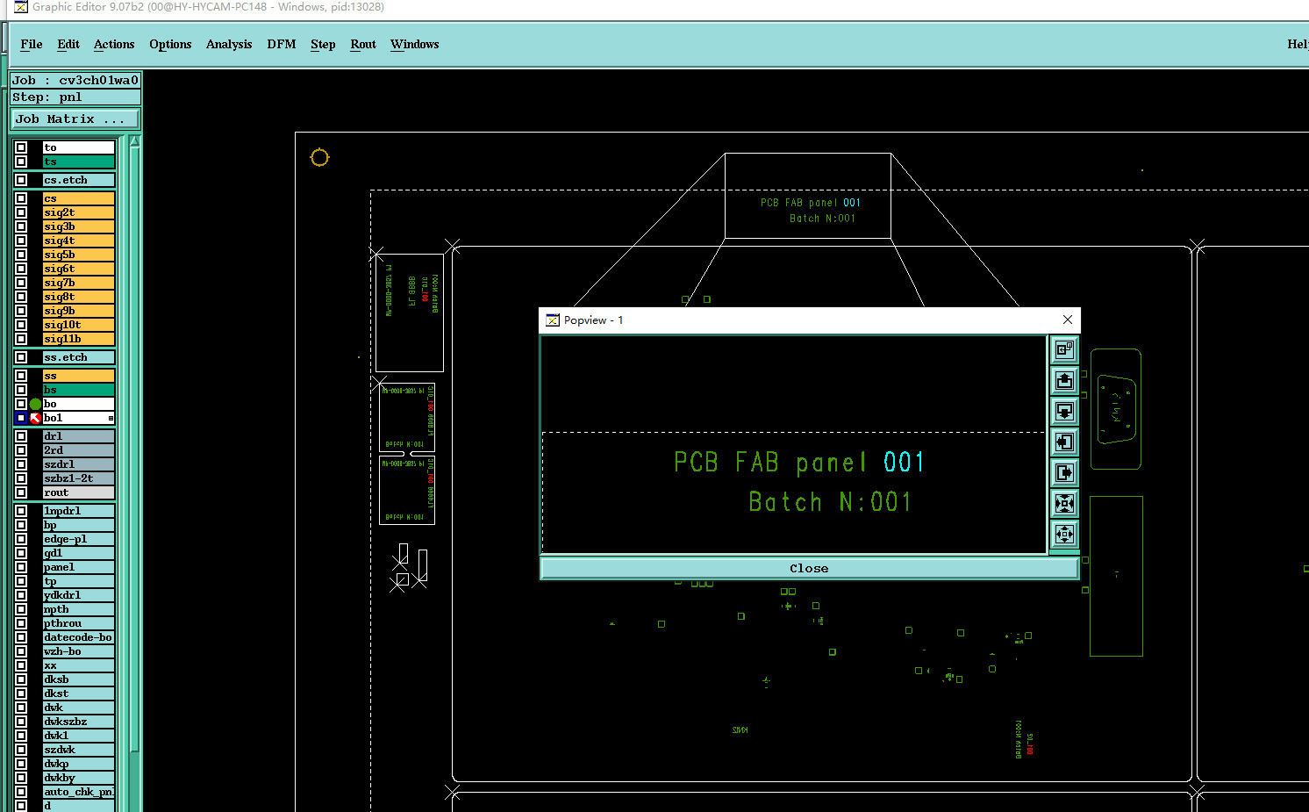Select the 2rd drill layer name
Image resolution: width=1309 pixels, height=812 pixels.
79,450
